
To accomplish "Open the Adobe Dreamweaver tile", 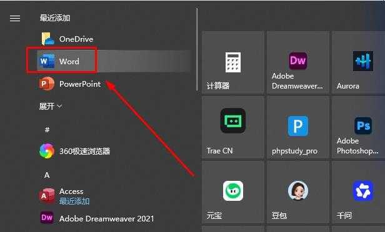I will [298, 62].
